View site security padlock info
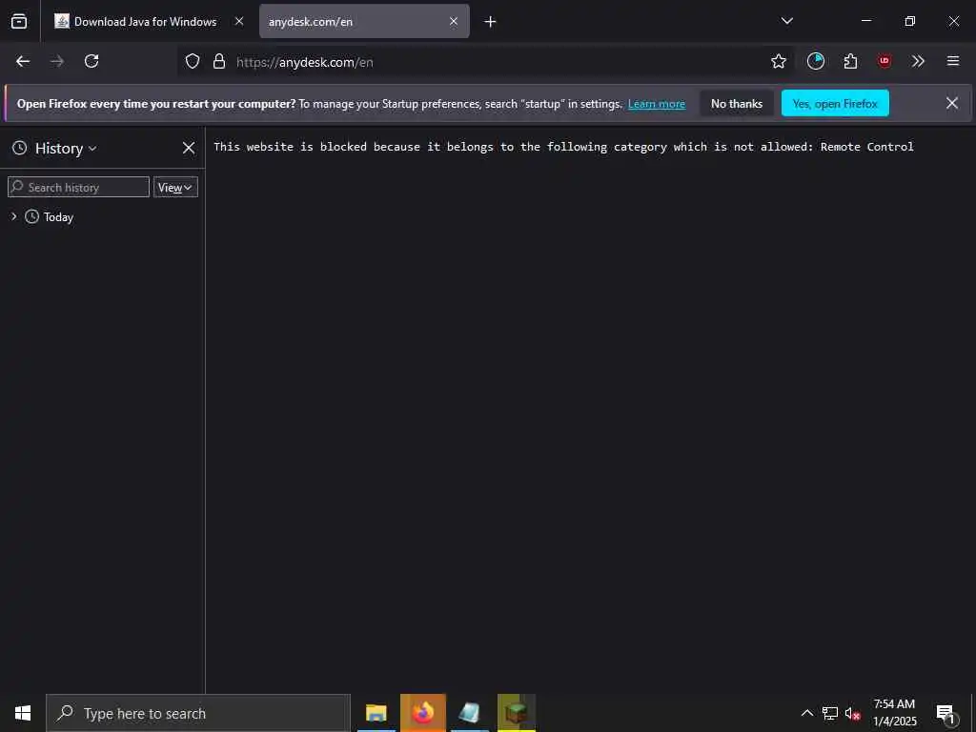Screen dimensions: 976x732 point(218,61)
